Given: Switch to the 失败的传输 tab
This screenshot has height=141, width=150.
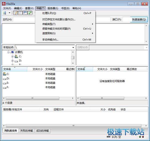Looking at the screenshot, I should 26,131.
